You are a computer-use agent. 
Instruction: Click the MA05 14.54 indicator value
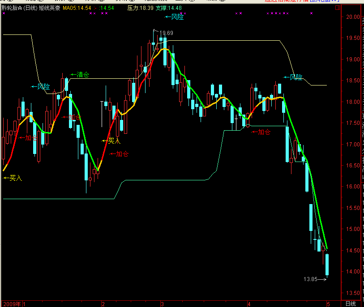click(77, 8)
